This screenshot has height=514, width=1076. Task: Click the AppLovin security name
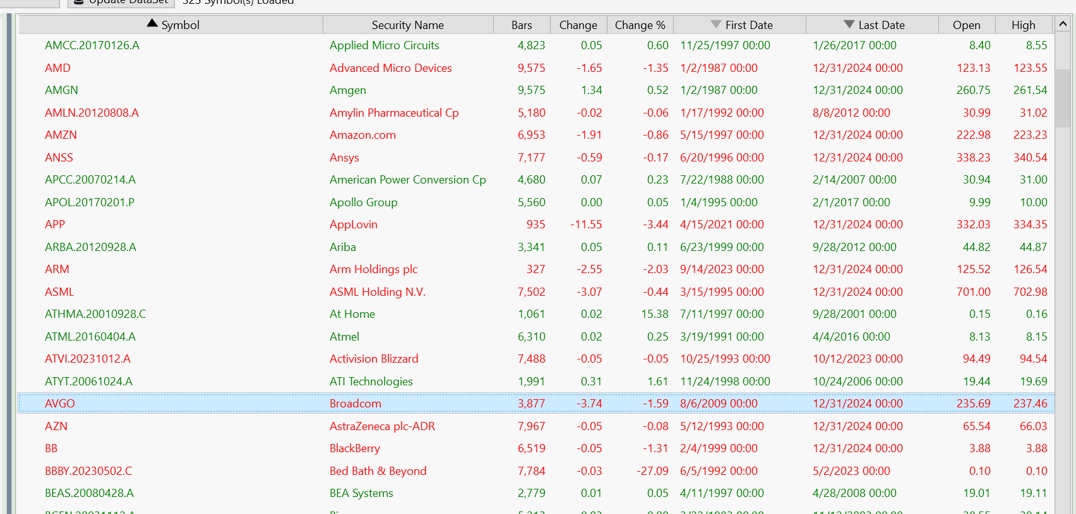coord(354,225)
